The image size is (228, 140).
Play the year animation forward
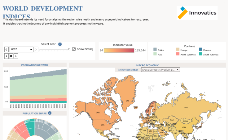(16, 56)
